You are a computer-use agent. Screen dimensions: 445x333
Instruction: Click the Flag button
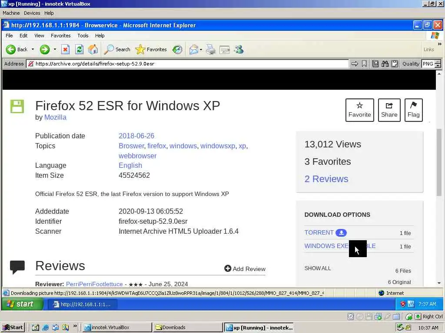coord(414,110)
